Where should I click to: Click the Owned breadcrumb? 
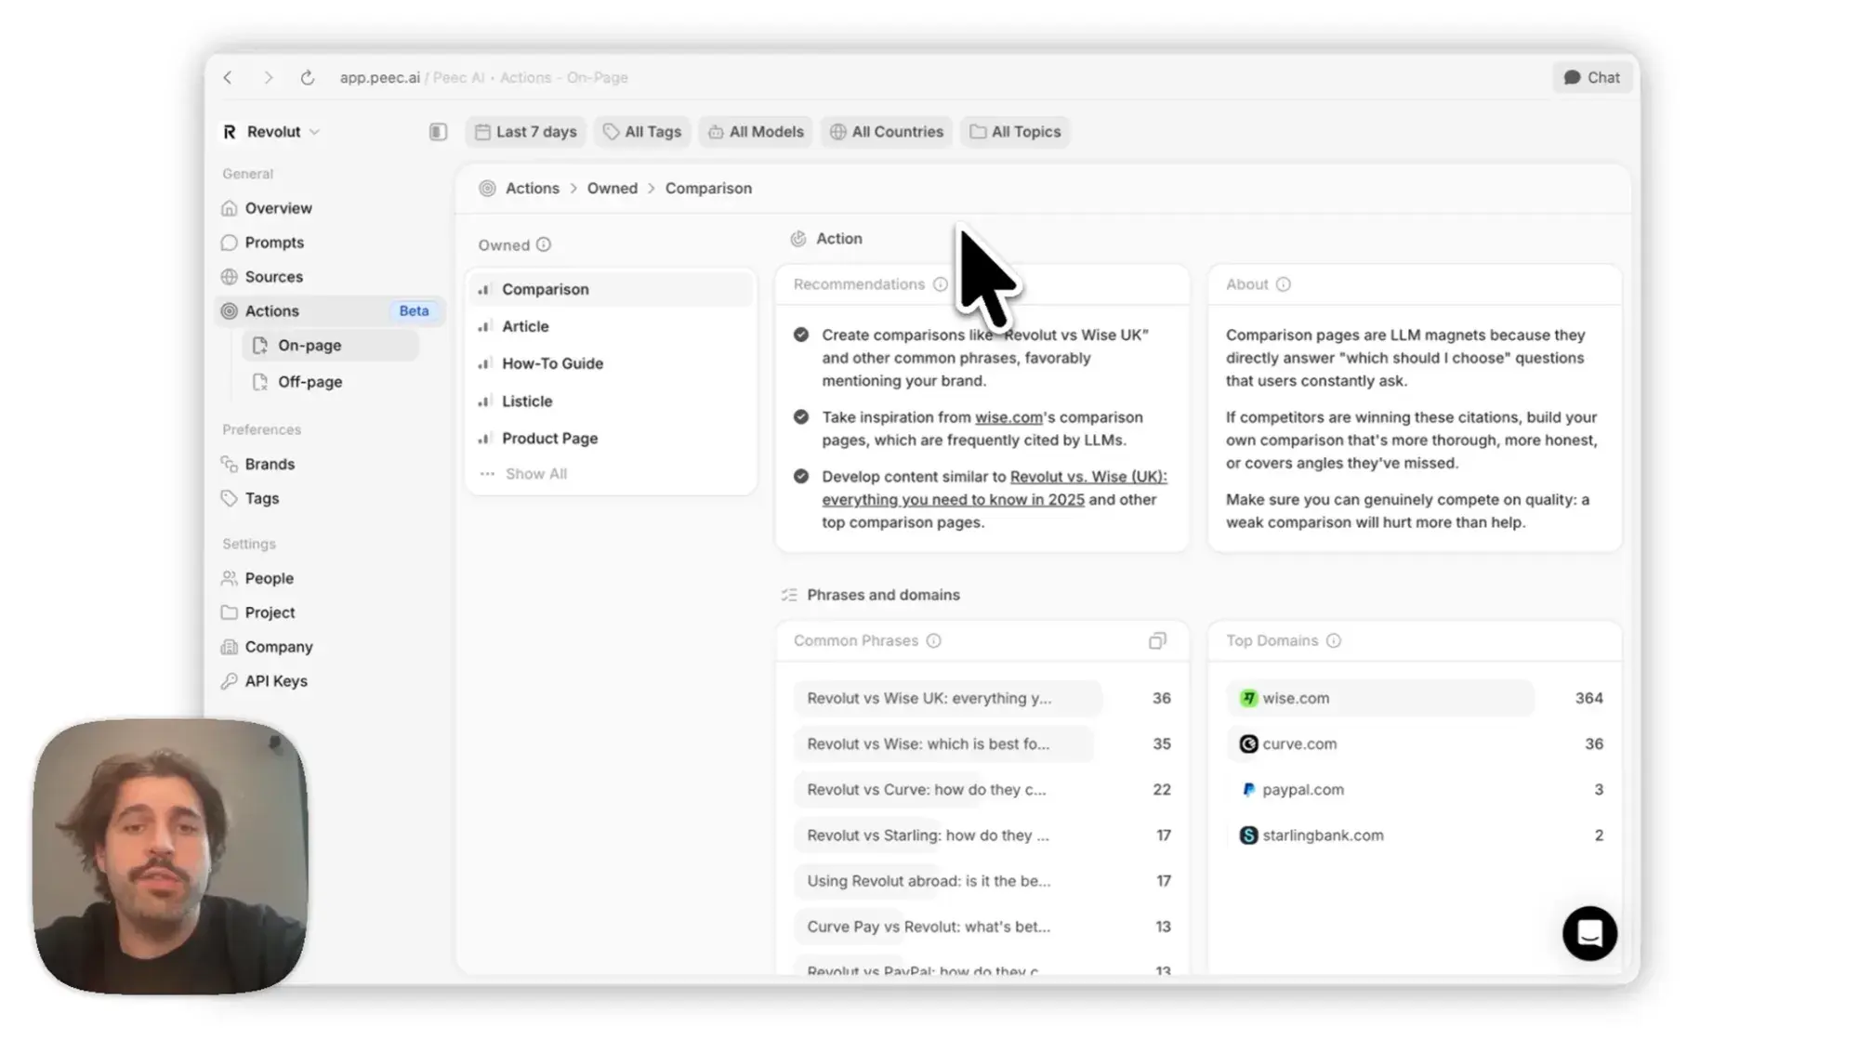click(612, 189)
